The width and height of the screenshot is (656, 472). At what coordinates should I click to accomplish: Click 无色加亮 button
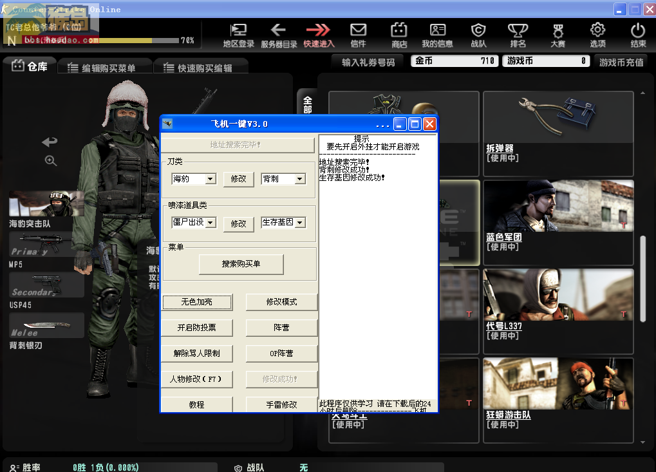(x=196, y=302)
